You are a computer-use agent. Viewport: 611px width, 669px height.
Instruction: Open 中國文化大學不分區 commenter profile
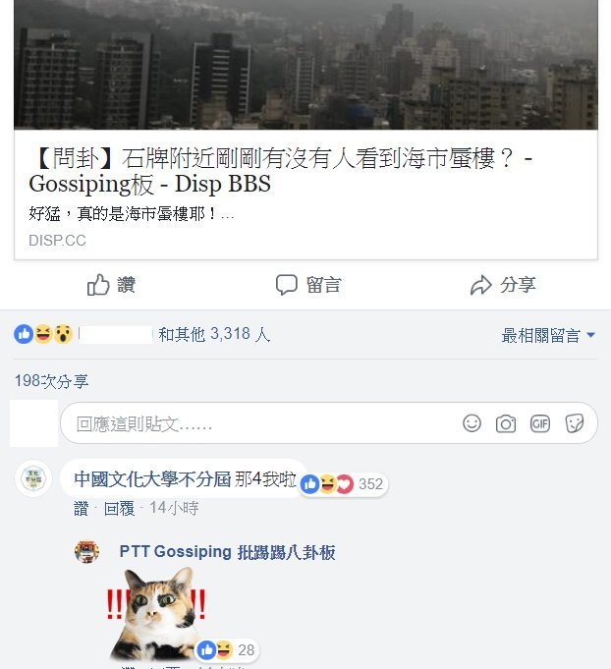click(x=152, y=479)
